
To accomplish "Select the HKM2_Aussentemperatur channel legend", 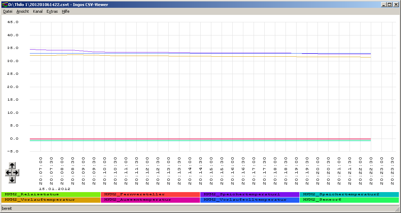I will point(150,200).
